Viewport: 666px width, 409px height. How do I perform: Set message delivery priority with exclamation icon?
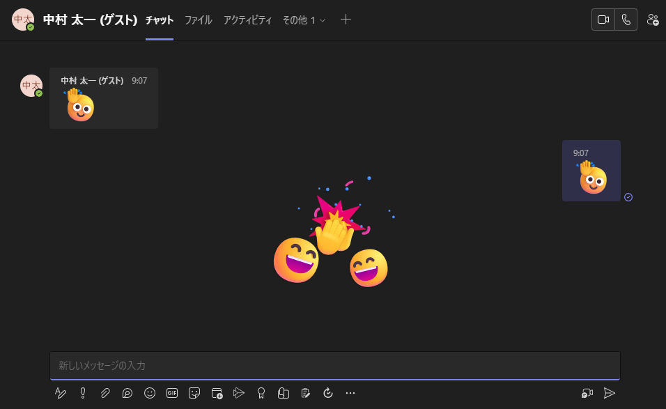coord(83,393)
